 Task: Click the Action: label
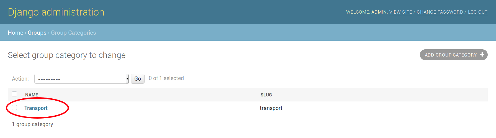(x=20, y=79)
